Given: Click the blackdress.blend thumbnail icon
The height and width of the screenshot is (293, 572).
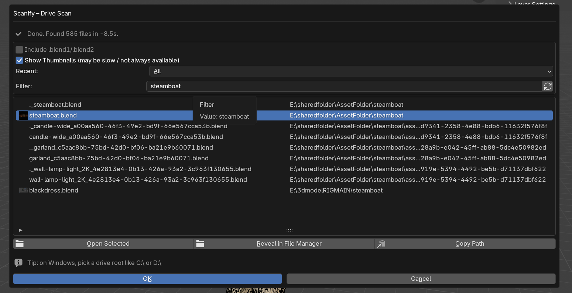Looking at the screenshot, I should click(x=23, y=190).
